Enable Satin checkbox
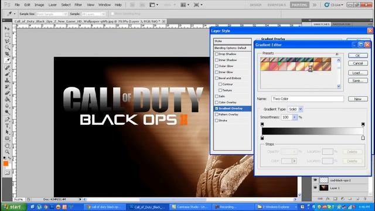 pyautogui.click(x=217, y=96)
